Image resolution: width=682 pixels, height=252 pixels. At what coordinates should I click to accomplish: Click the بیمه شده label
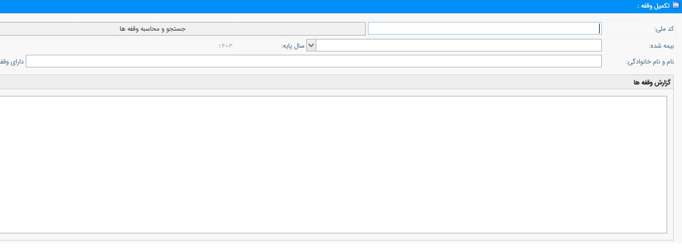coord(661,46)
